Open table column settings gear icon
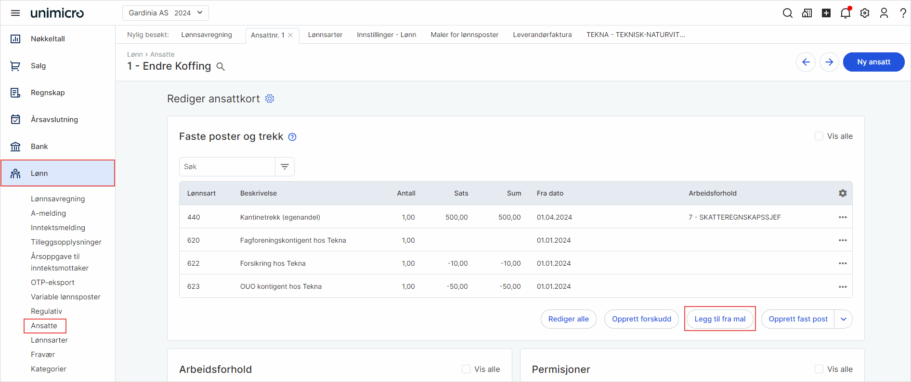Viewport: 911px width, 382px height. click(x=842, y=193)
